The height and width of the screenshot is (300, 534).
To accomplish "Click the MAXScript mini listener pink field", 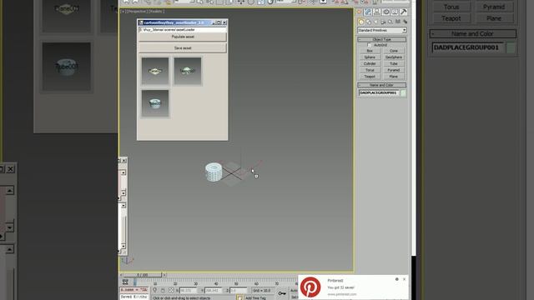I will coord(133,290).
